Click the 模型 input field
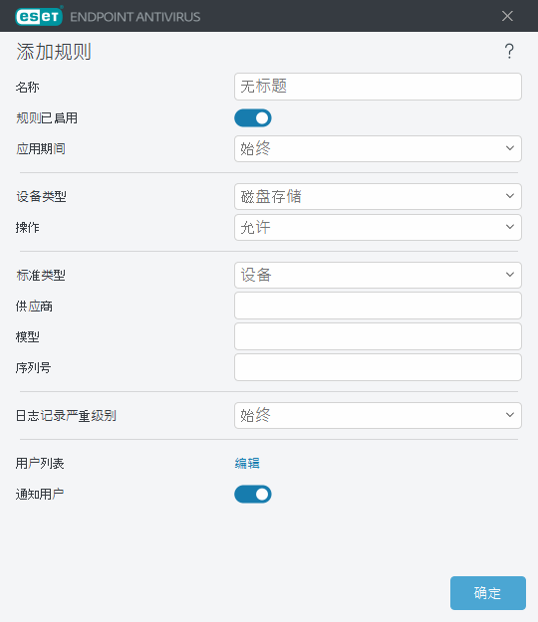This screenshot has height=622, width=538. pyautogui.click(x=378, y=336)
